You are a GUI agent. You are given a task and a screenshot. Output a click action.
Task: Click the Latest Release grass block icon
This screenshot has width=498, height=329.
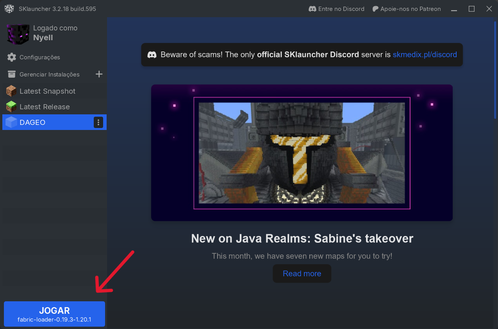tap(11, 107)
